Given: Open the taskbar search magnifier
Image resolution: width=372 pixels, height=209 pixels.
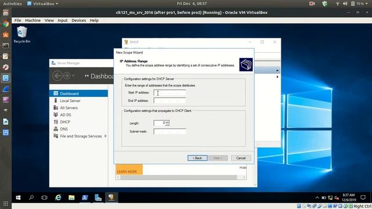Looking at the screenshot, I should click(31, 197).
